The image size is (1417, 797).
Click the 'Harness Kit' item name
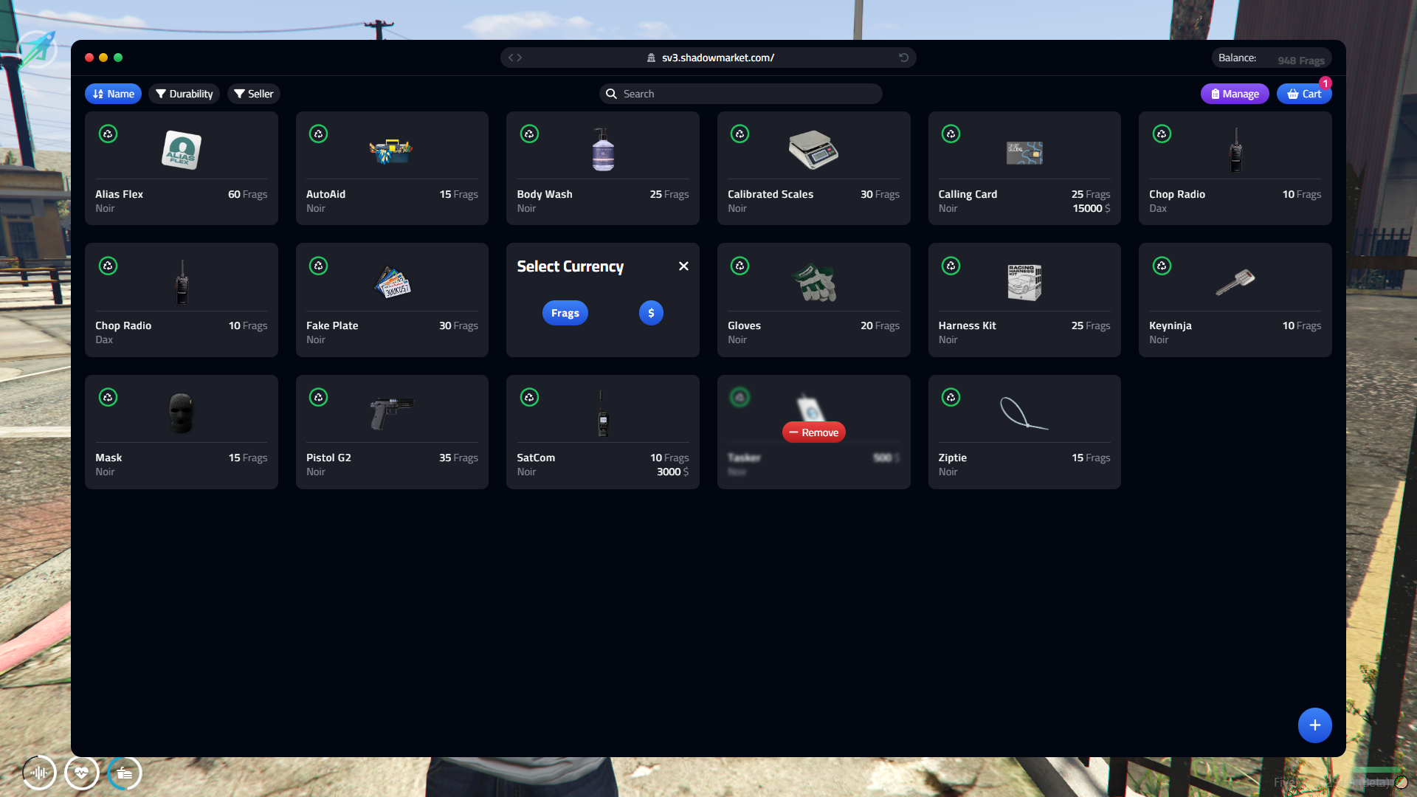coord(968,326)
